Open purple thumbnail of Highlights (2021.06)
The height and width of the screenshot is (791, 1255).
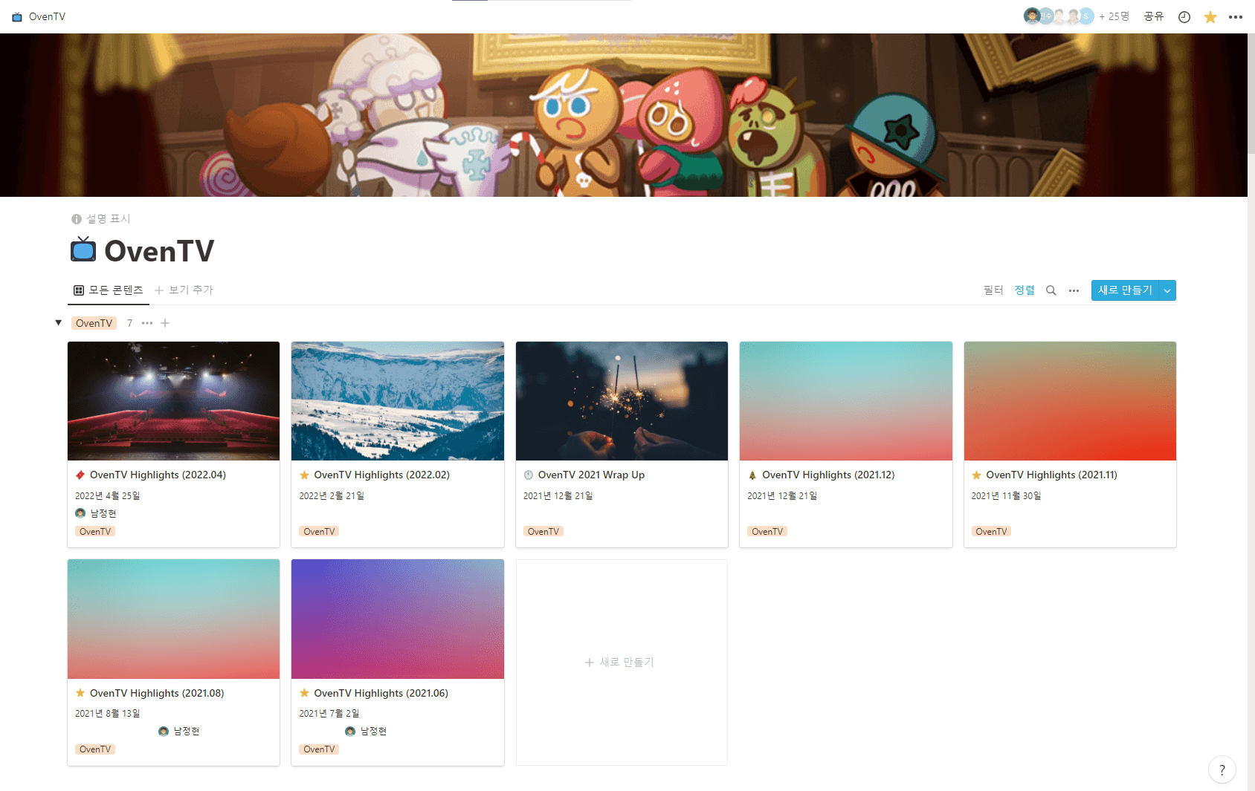(398, 619)
